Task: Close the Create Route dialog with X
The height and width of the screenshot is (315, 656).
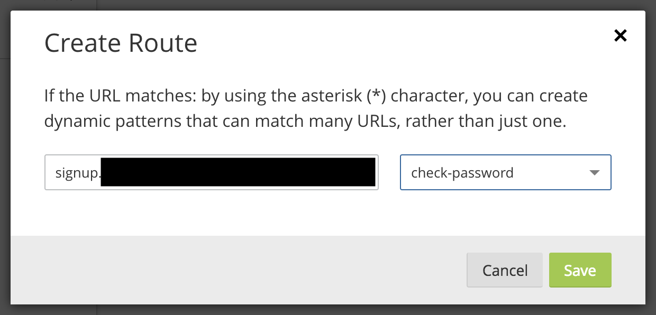Action: (x=620, y=35)
